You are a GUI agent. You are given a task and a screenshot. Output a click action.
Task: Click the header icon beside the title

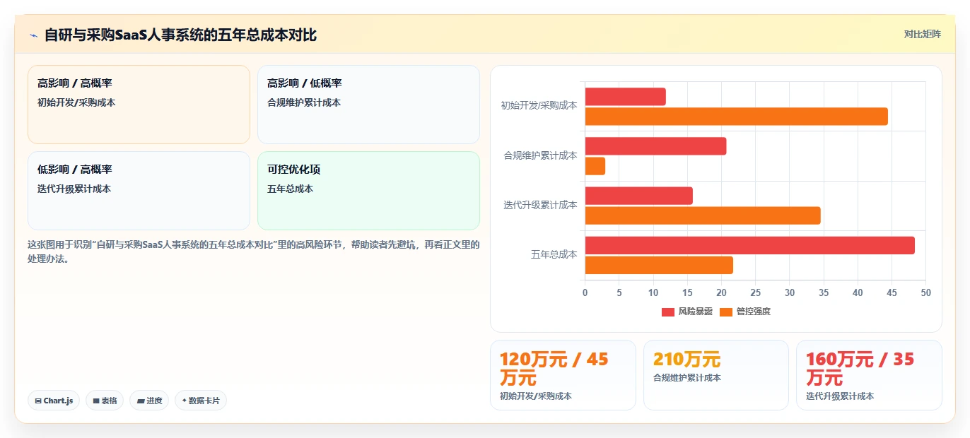click(x=33, y=35)
